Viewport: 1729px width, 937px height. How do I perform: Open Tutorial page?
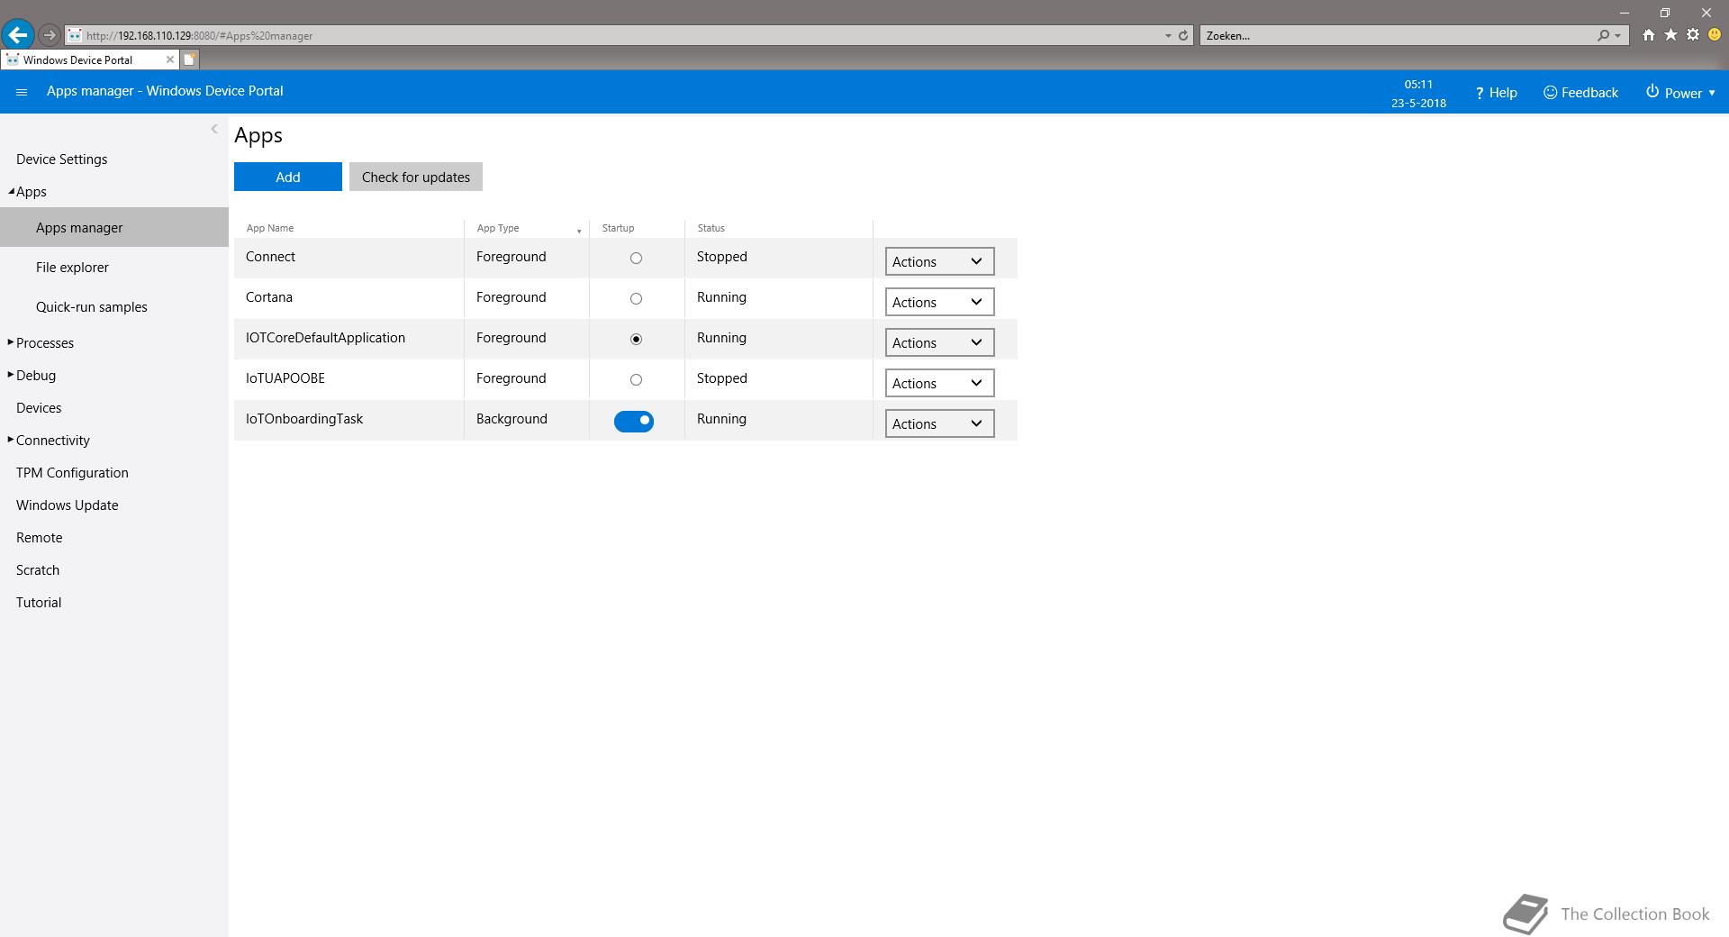[x=39, y=603]
